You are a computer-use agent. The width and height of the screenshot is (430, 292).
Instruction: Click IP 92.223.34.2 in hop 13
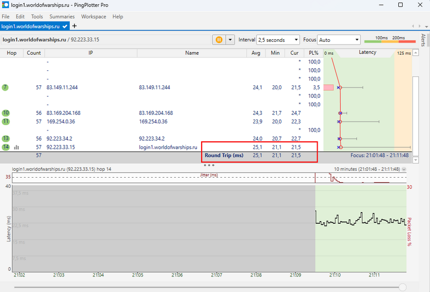click(59, 138)
